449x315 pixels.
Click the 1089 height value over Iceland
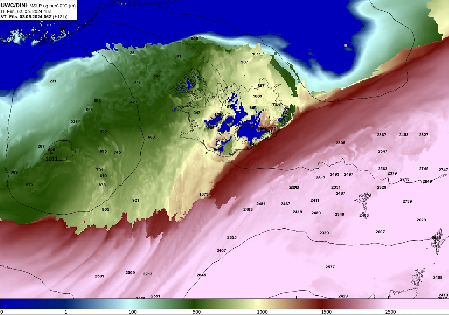coord(257,96)
